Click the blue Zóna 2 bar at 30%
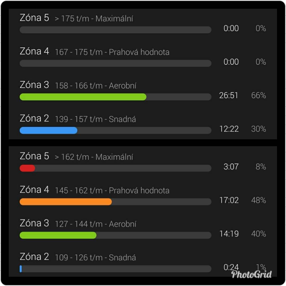Viewport: 286px width, 286px height. (x=48, y=130)
